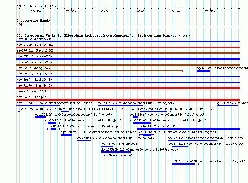
Task: Click the esv3342600 variant label
Action: pos(206,138)
